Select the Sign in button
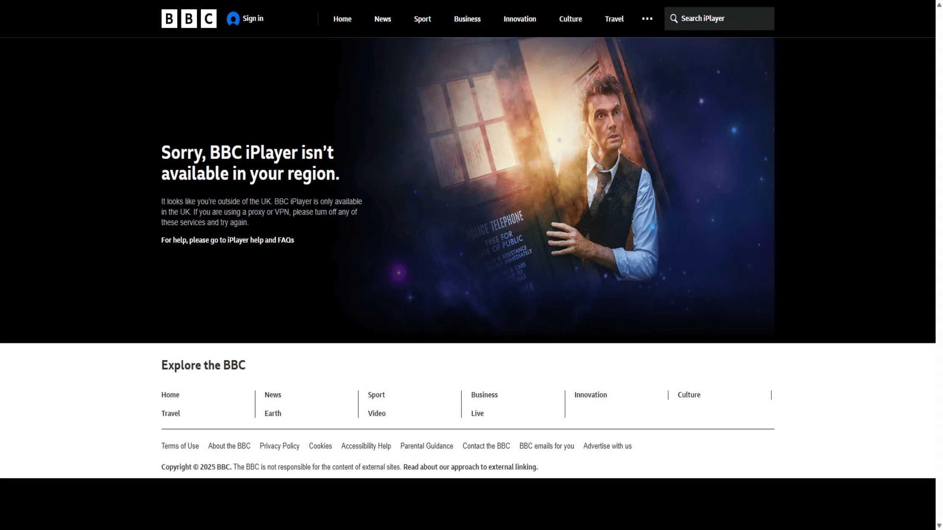The image size is (943, 530). [253, 19]
